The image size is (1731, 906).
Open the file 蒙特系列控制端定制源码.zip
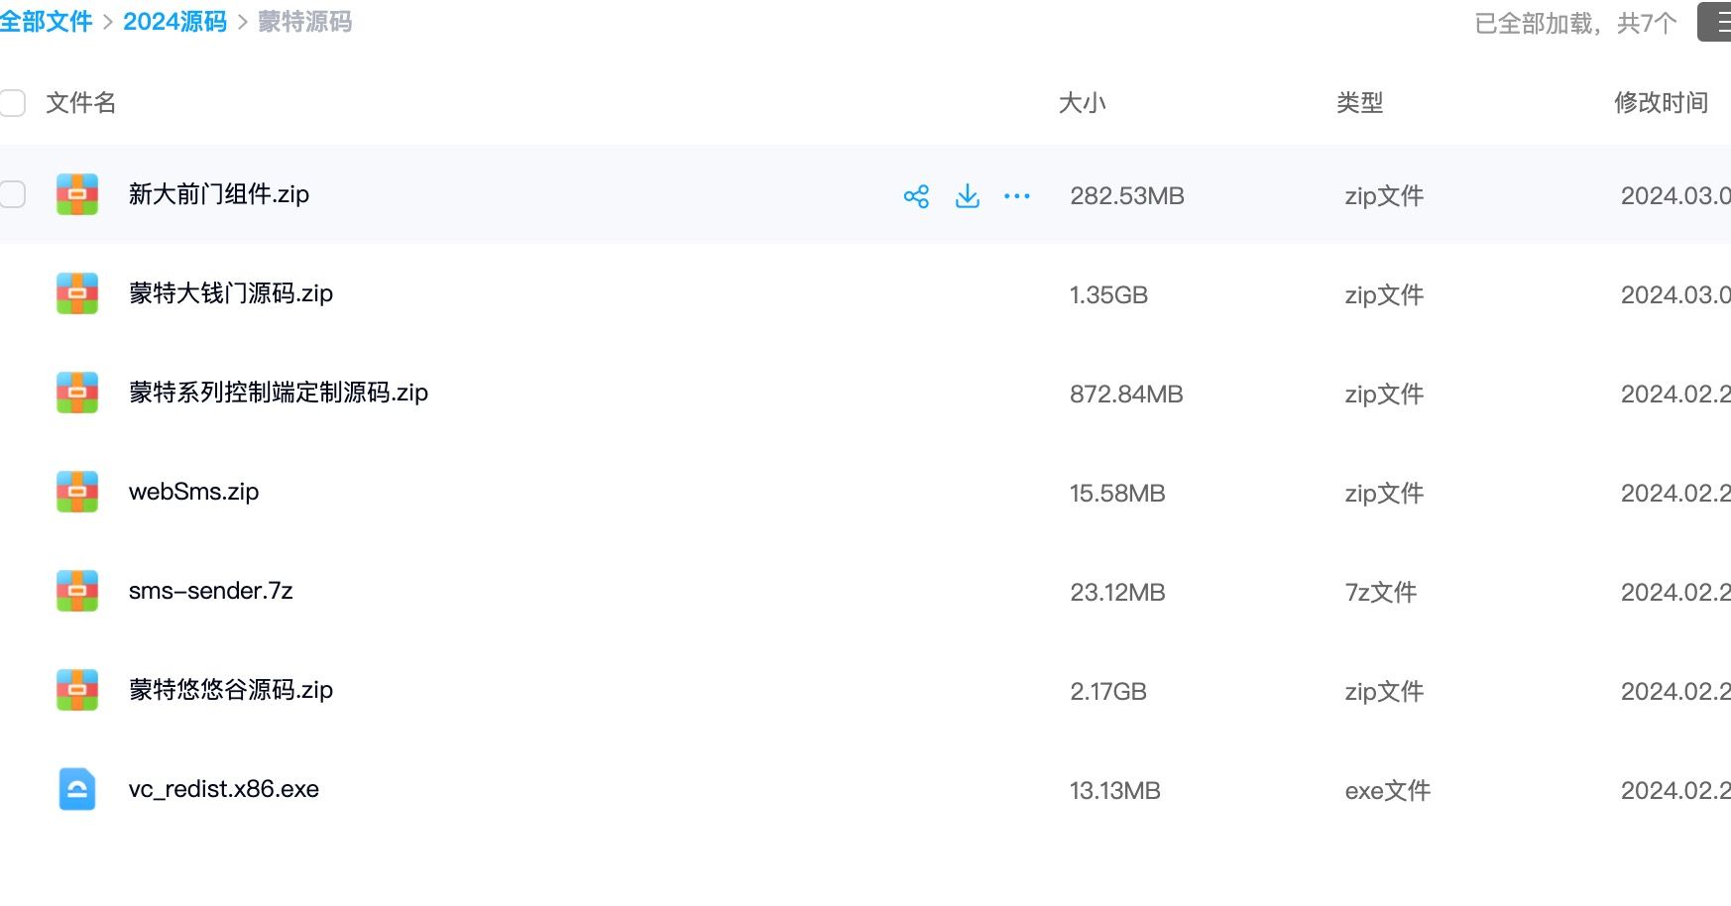pyautogui.click(x=279, y=393)
